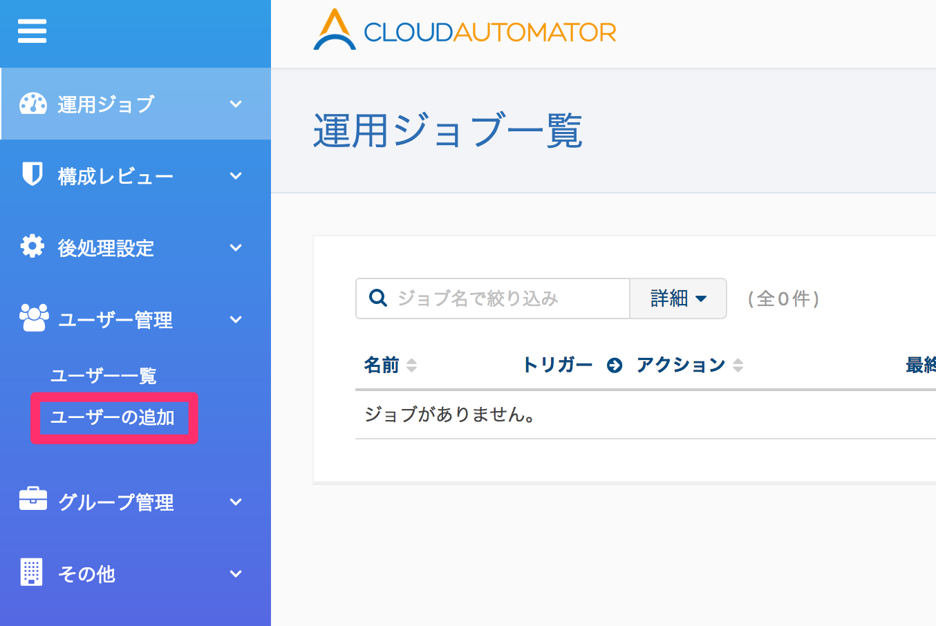The image size is (936, 626).
Task: Expand the 運用ジョブ chevron
Action: tap(236, 104)
